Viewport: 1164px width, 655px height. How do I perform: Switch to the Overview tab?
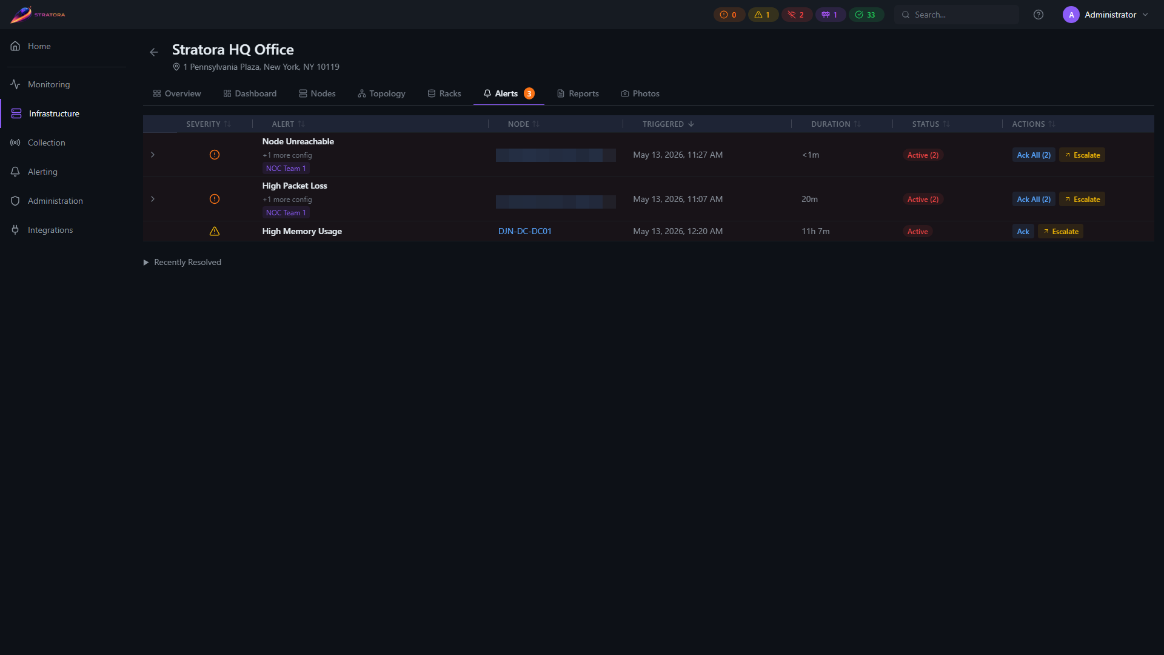point(177,93)
